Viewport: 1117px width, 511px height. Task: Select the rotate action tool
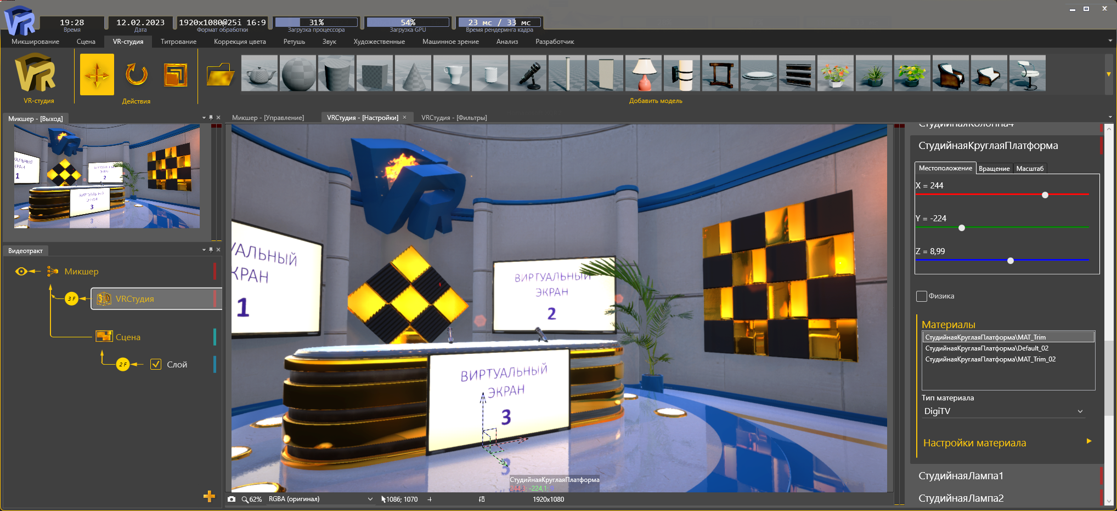136,74
